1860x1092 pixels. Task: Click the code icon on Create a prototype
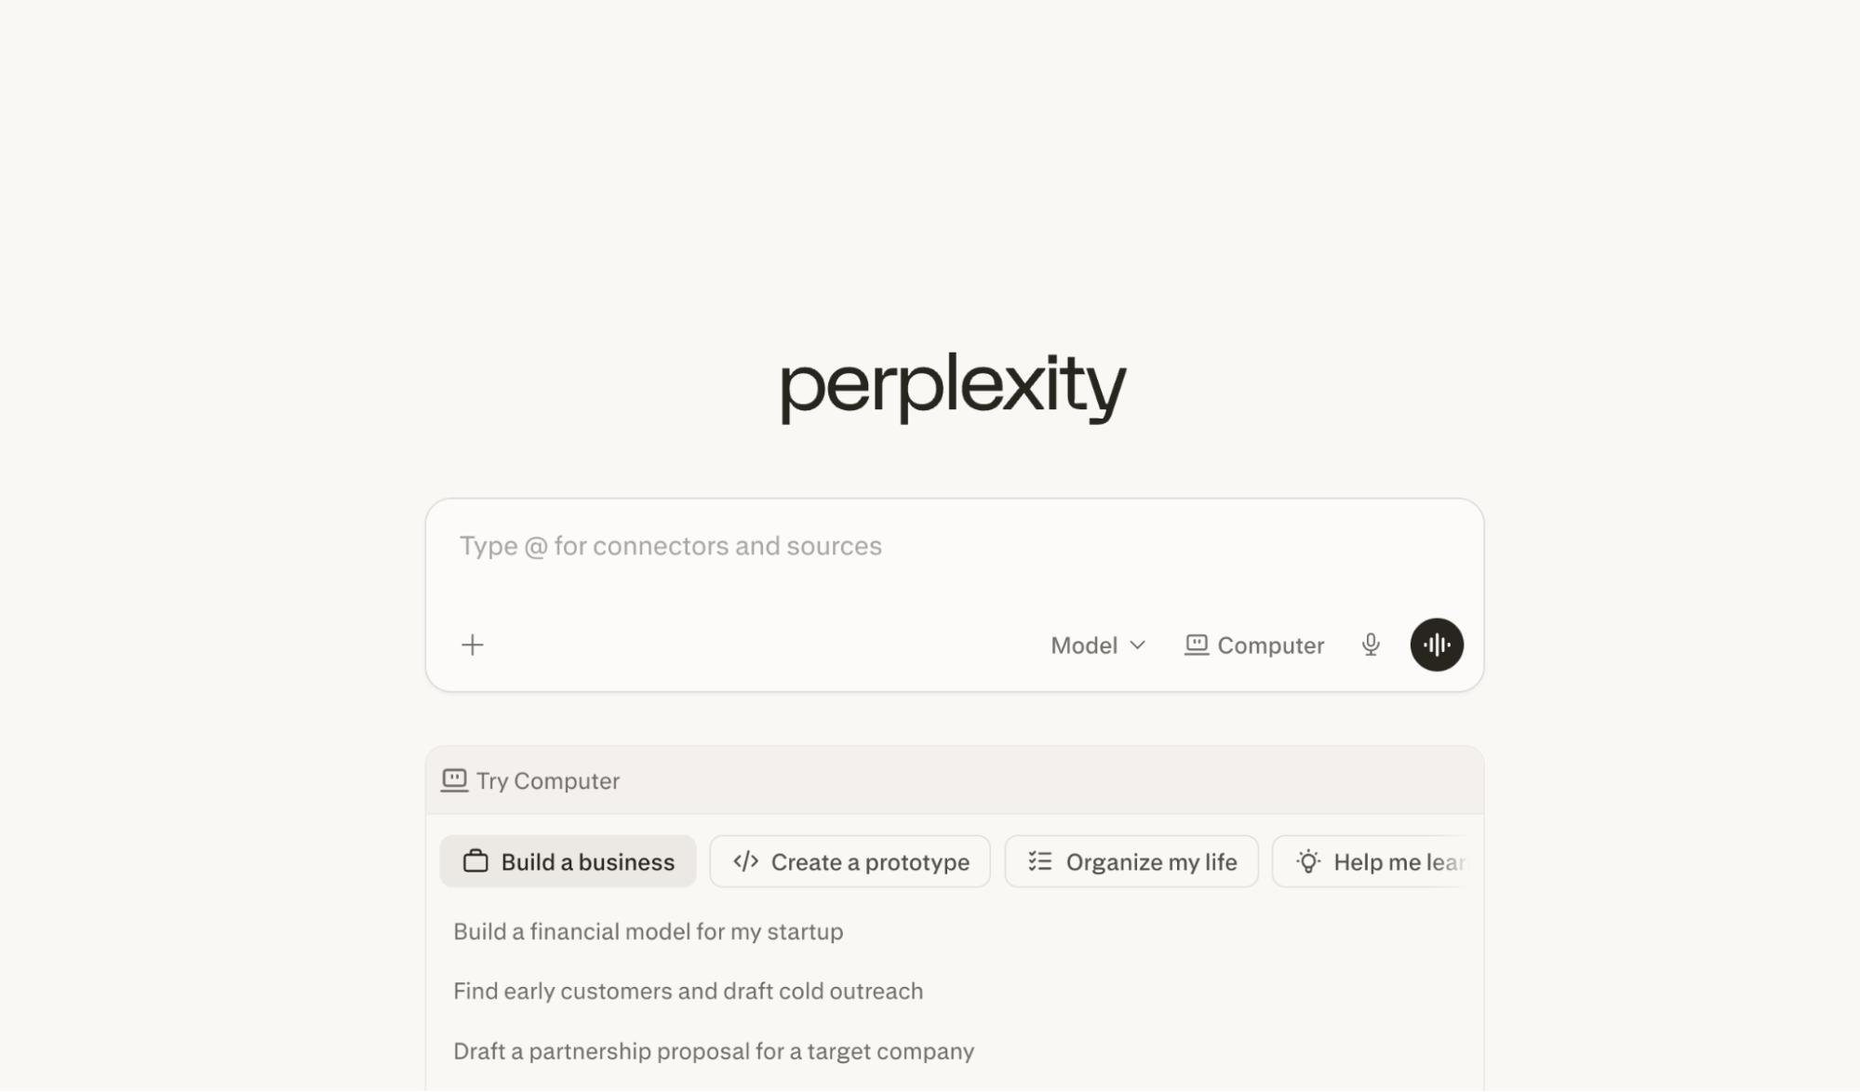pos(745,861)
